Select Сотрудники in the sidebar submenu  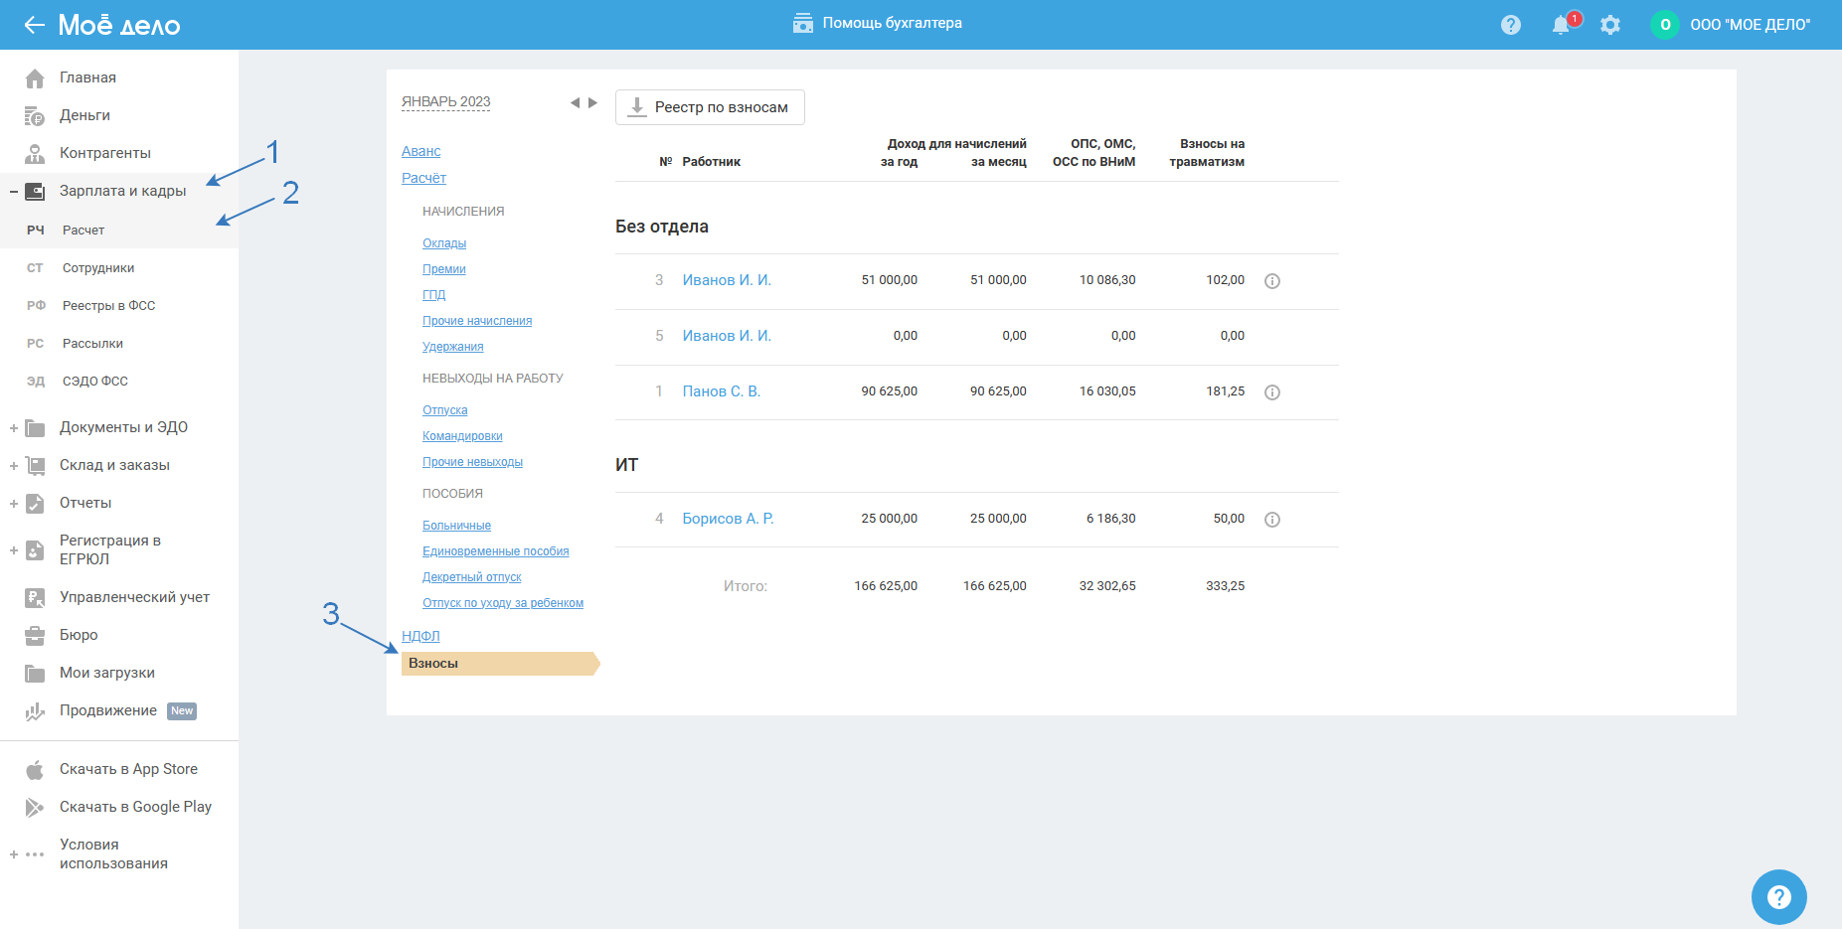(97, 268)
